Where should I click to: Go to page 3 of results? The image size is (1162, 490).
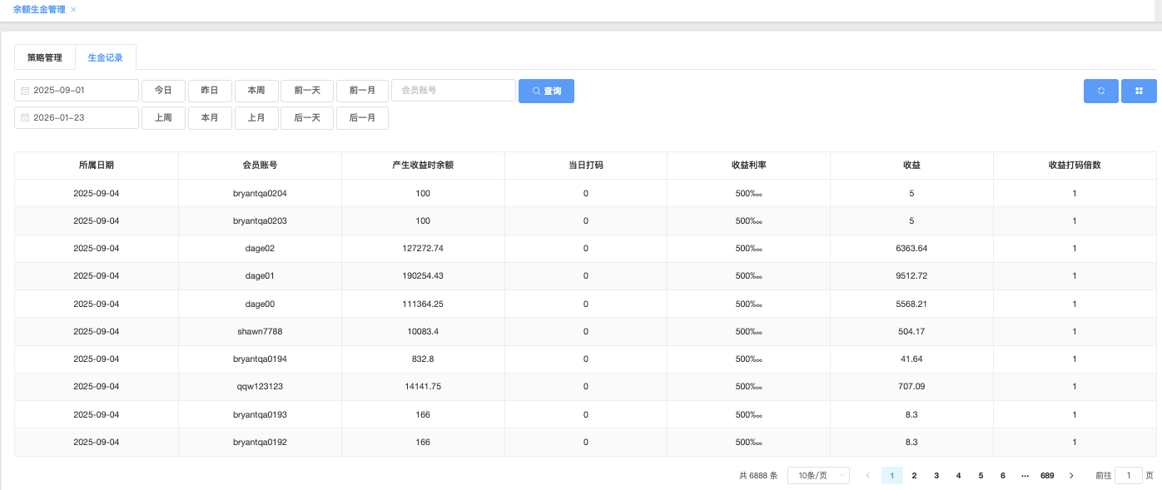pos(936,476)
